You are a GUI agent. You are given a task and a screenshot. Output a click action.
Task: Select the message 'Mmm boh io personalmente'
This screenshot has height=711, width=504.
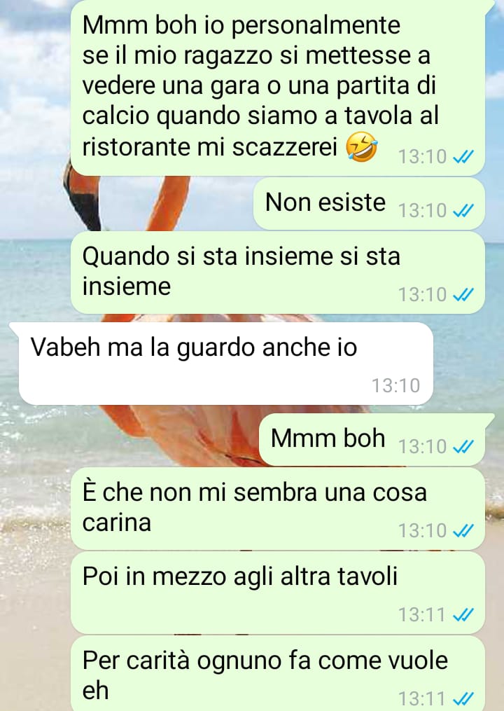point(278,88)
